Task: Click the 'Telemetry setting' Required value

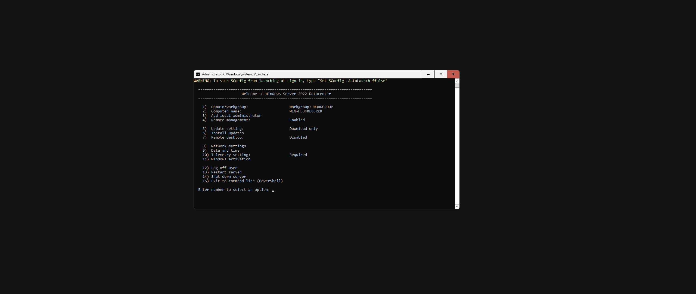Action: [x=298, y=155]
